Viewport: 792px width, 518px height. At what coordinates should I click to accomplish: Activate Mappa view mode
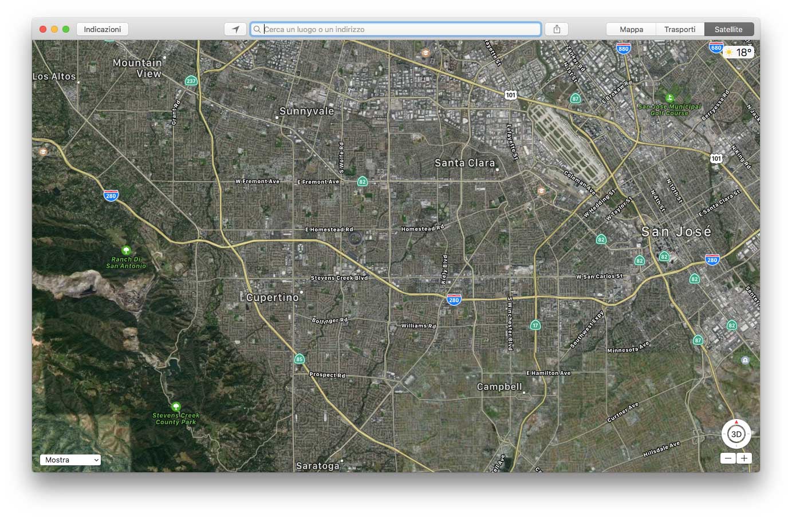630,29
